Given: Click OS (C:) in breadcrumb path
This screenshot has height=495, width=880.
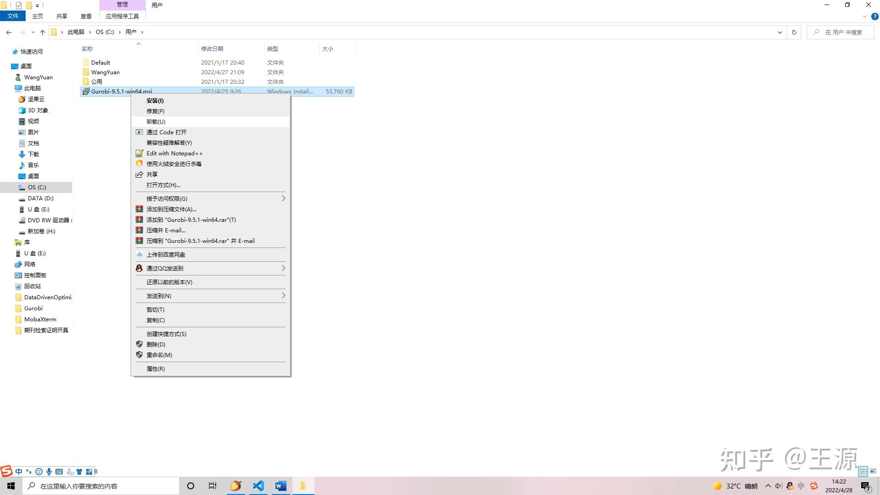Looking at the screenshot, I should point(104,32).
